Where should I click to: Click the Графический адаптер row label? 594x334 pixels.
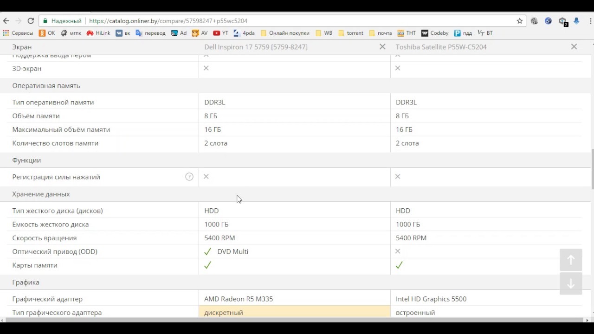click(x=47, y=299)
